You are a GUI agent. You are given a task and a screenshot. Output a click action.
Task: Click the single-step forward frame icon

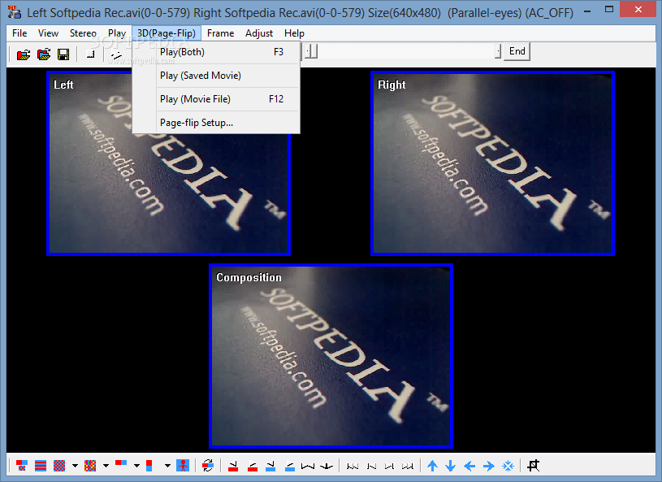click(389, 466)
